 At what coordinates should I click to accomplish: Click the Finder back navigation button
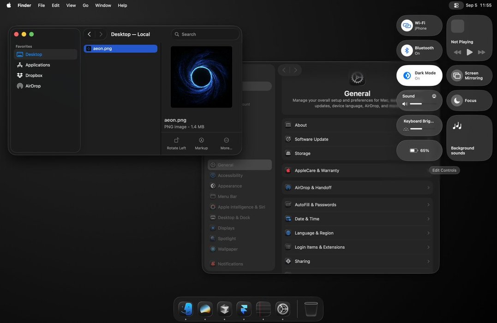[90, 34]
